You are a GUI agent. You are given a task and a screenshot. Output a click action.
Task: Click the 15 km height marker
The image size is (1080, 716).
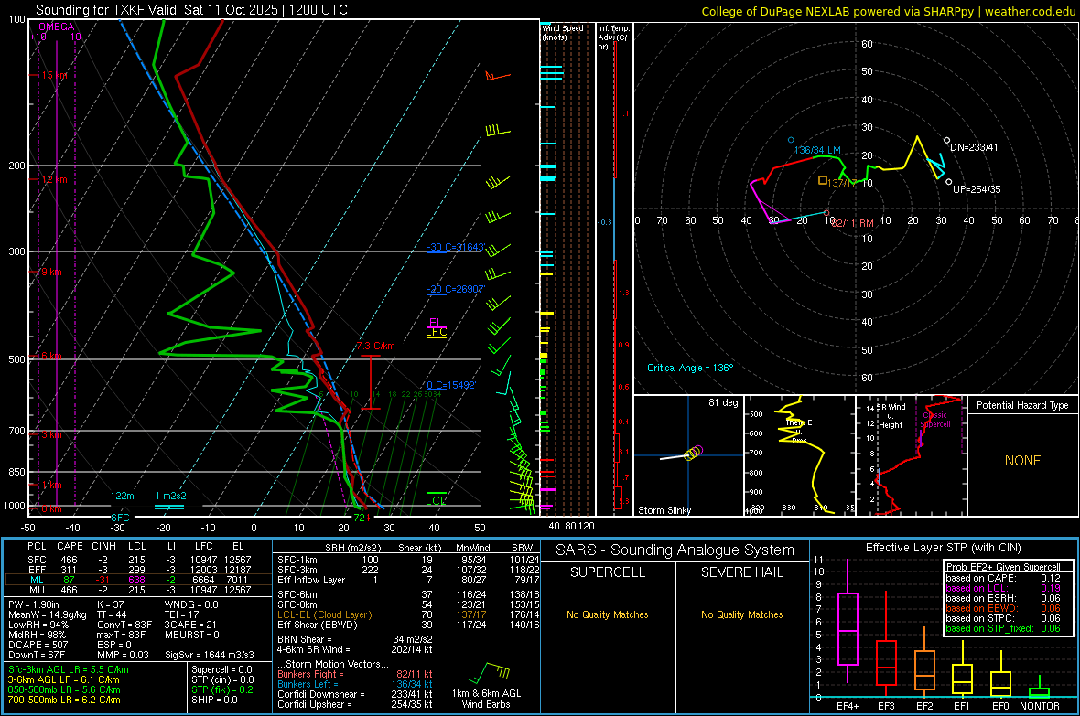point(54,75)
